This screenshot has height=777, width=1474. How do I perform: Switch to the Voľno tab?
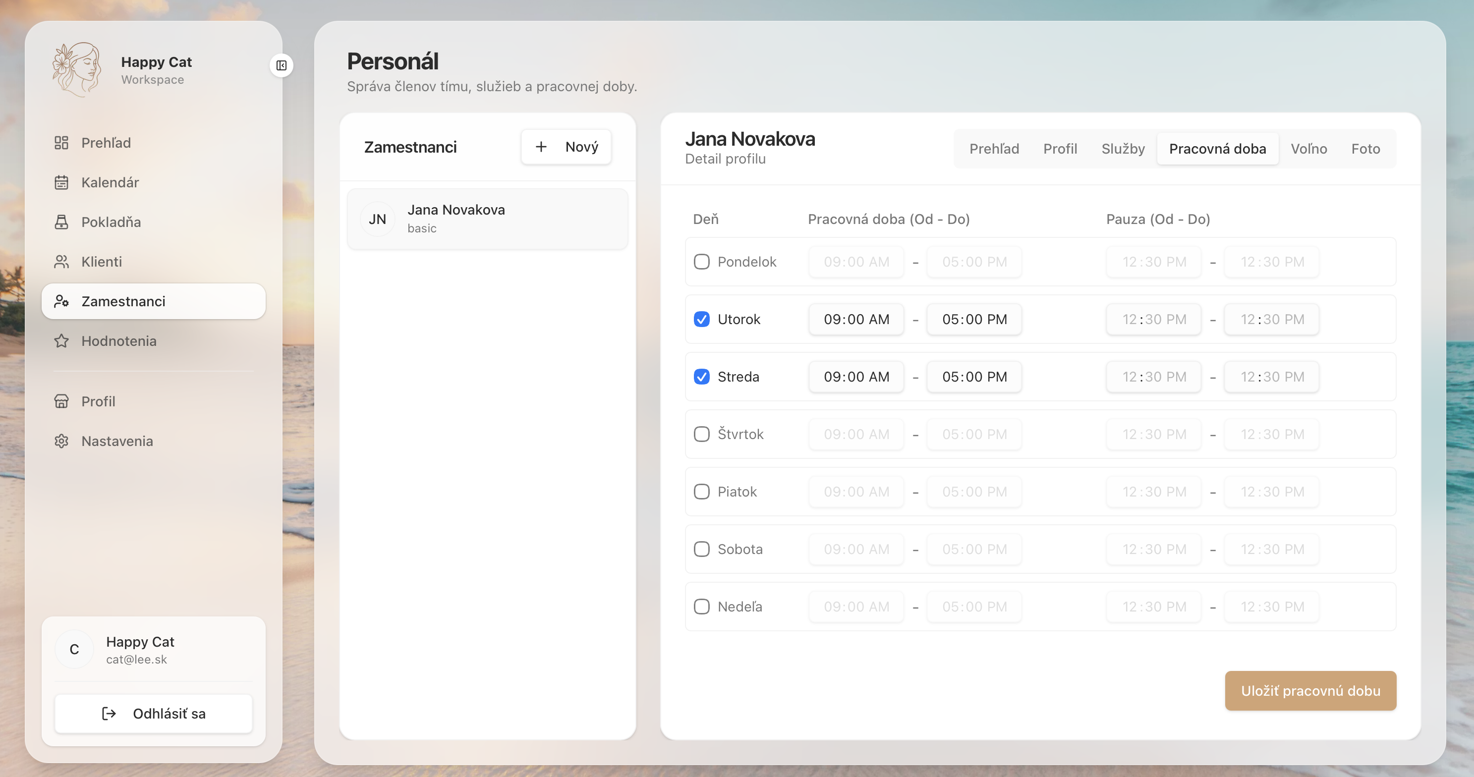point(1308,149)
